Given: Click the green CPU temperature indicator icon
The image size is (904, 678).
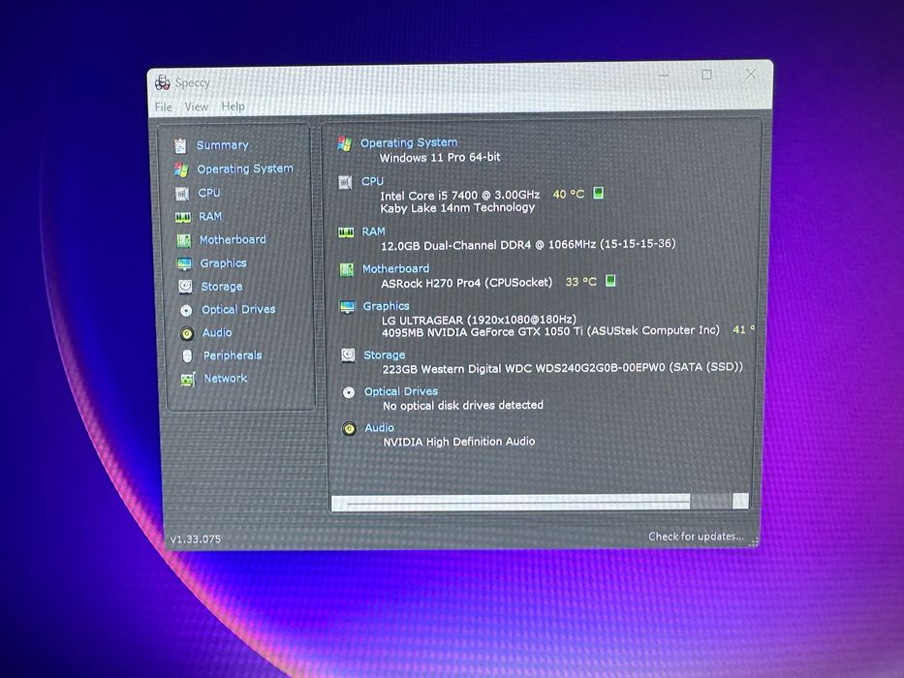Looking at the screenshot, I should point(599,193).
